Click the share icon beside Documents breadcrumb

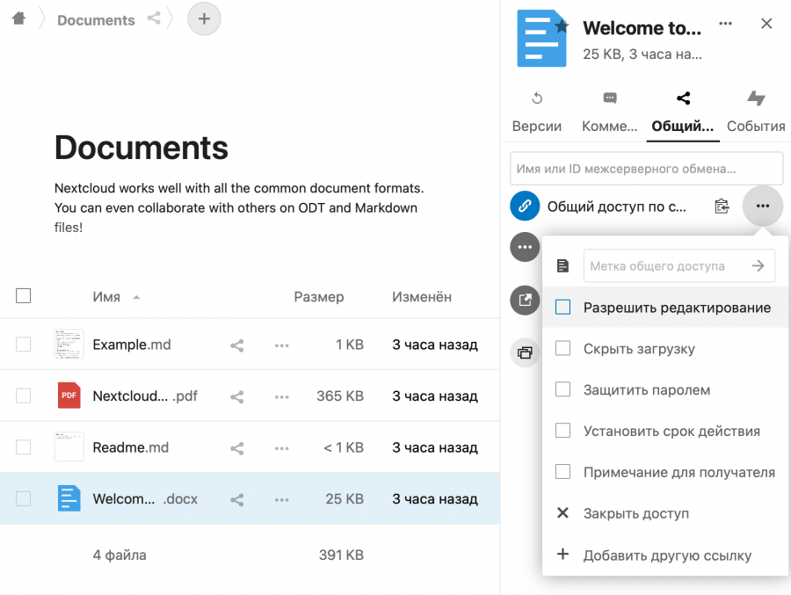pyautogui.click(x=153, y=18)
